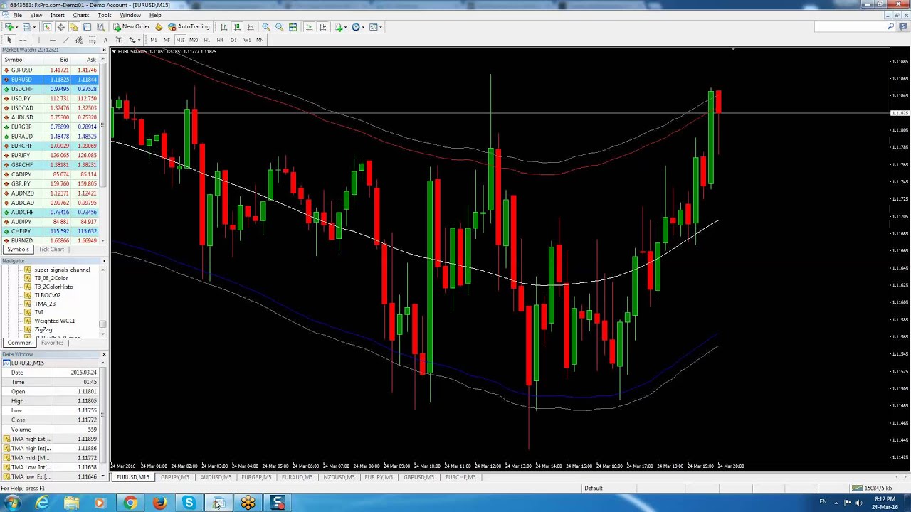Image resolution: width=911 pixels, height=512 pixels.
Task: Click the Zoom In magnifier icon
Action: coord(265,27)
